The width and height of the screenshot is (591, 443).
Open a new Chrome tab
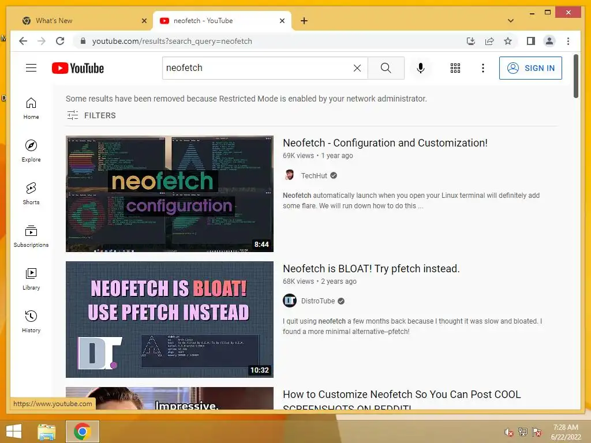304,21
